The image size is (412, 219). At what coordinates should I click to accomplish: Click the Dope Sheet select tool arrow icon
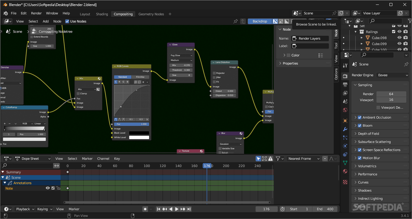pos(258,159)
